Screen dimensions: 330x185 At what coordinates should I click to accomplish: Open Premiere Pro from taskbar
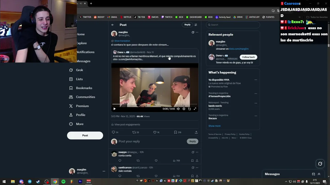[80, 182]
